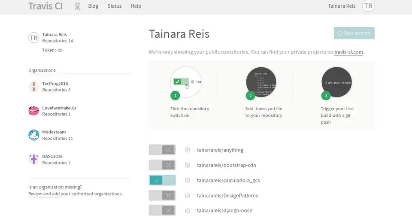
Task: Select the Modesteam organization avatar
Action: pyautogui.click(x=34, y=135)
